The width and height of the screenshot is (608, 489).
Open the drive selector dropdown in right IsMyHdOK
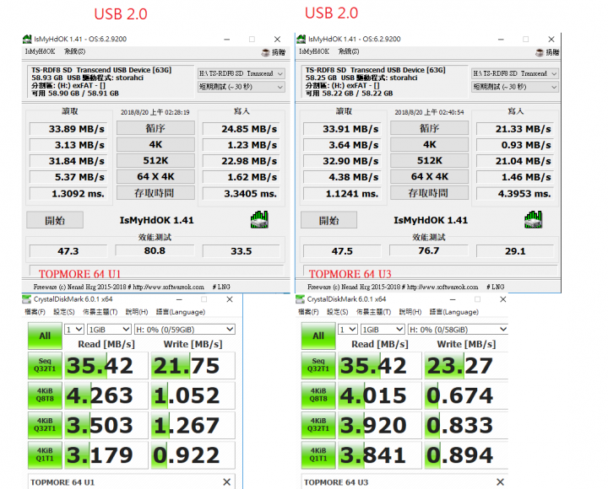pos(515,73)
